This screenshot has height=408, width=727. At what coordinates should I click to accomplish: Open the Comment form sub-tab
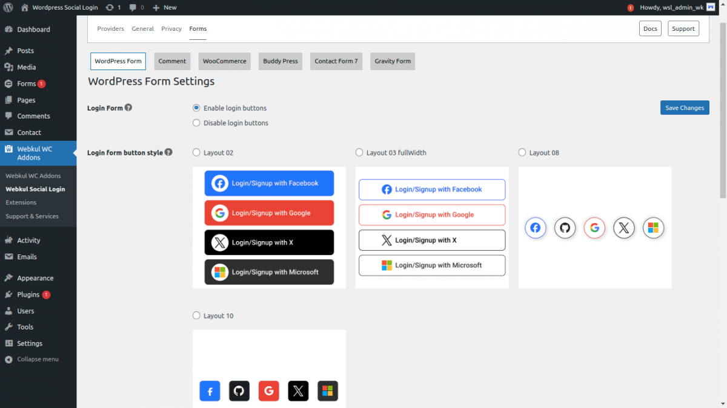pos(172,61)
